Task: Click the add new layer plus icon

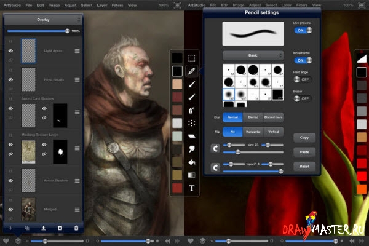Action: [x=10, y=228]
